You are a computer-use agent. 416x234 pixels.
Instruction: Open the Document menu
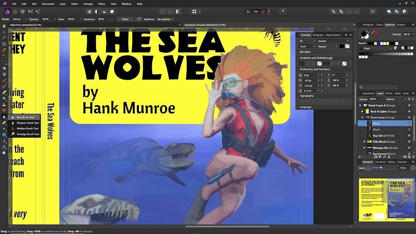(48, 4)
